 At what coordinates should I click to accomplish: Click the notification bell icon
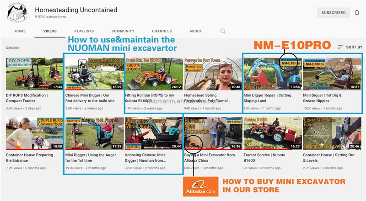pyautogui.click(x=357, y=13)
